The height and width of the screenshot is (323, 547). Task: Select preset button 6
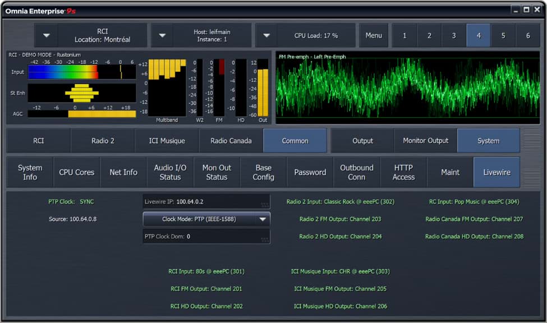(528, 35)
